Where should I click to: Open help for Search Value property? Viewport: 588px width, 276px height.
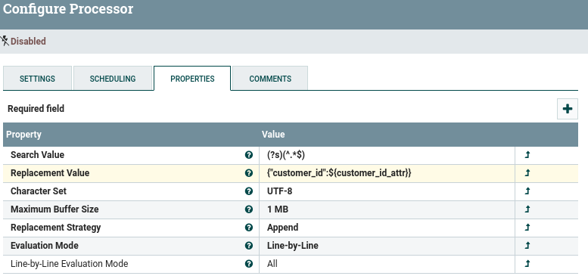[x=249, y=155]
